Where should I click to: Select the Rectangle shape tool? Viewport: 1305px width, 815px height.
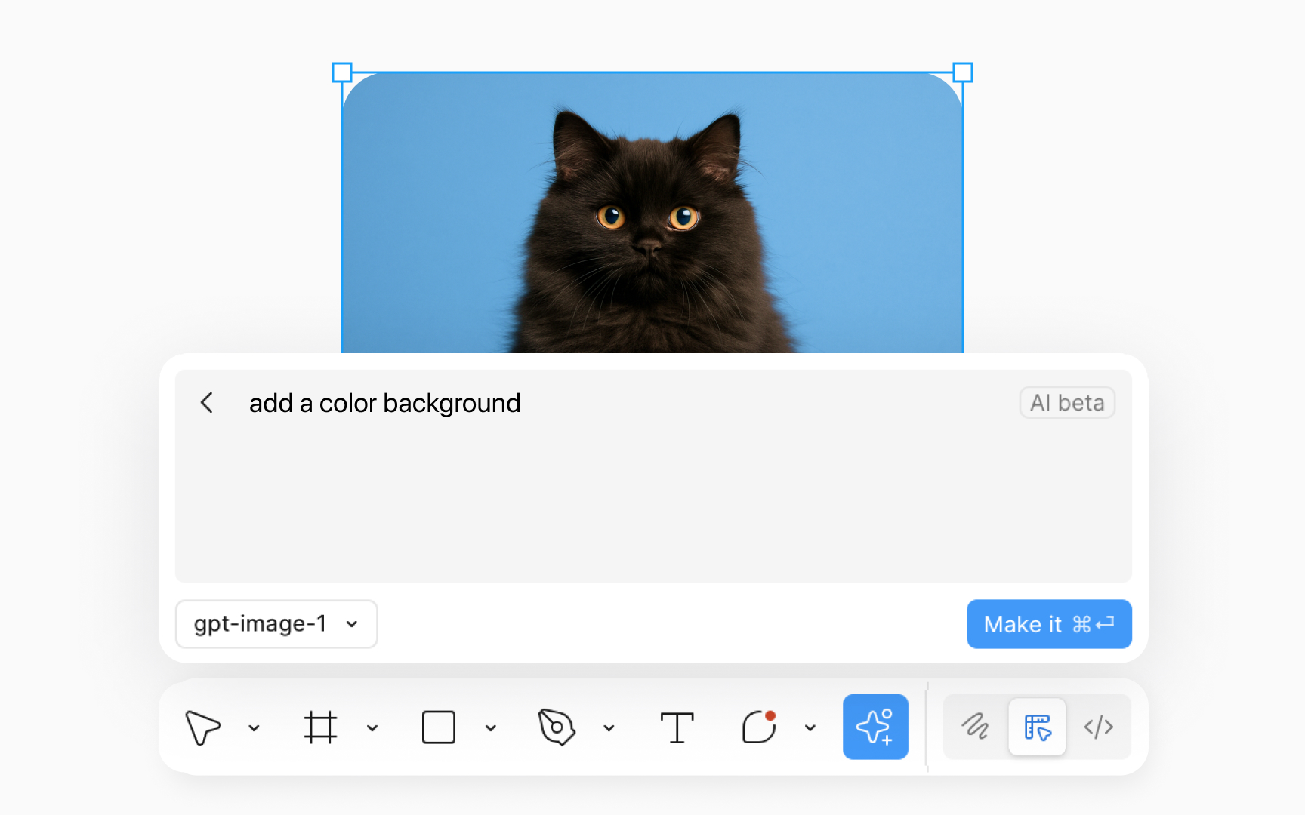[x=438, y=727]
